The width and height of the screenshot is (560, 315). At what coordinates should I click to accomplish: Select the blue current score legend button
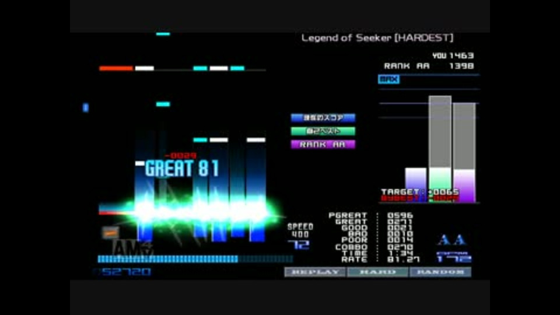tap(323, 118)
